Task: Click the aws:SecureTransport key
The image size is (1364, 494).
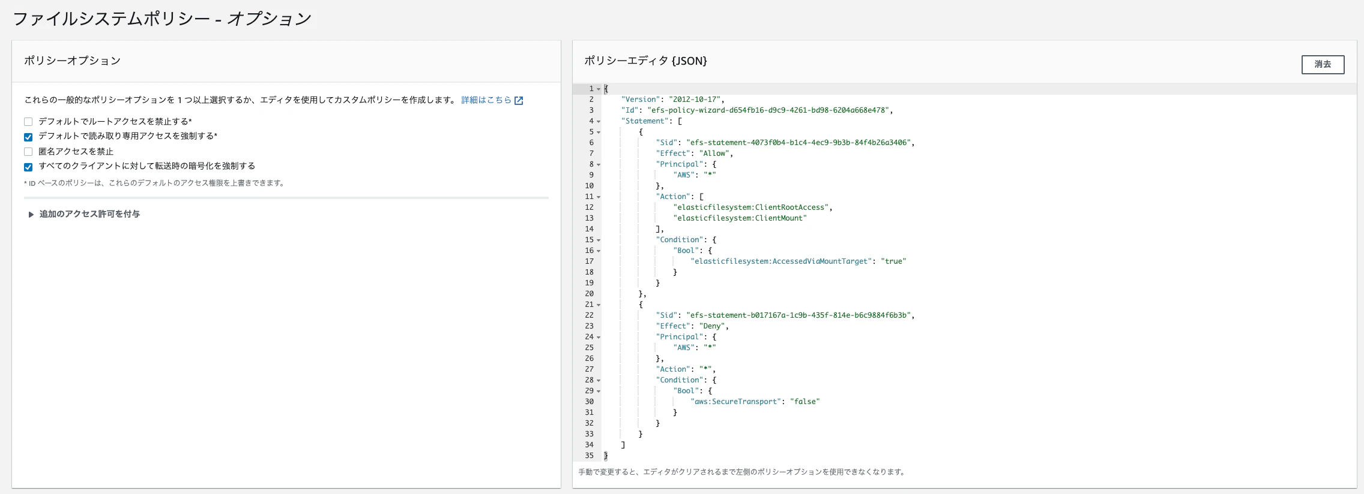Action: tap(736, 402)
